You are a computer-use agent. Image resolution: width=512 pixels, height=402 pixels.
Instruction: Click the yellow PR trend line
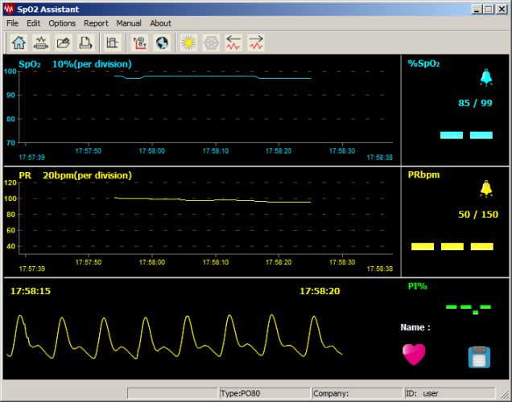(x=213, y=199)
